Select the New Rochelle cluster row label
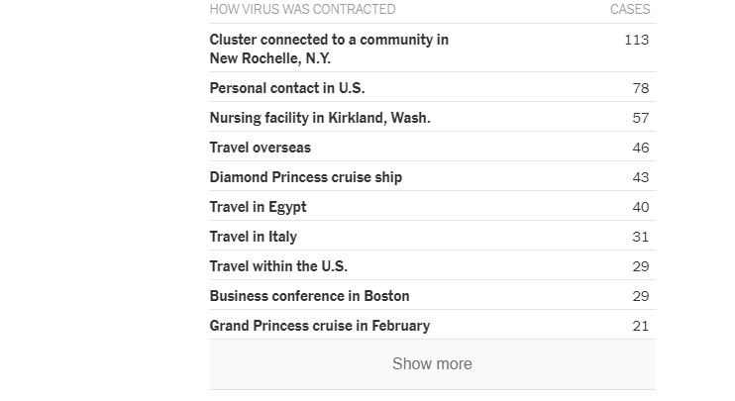Image resolution: width=735 pixels, height=401 pixels. [329, 49]
